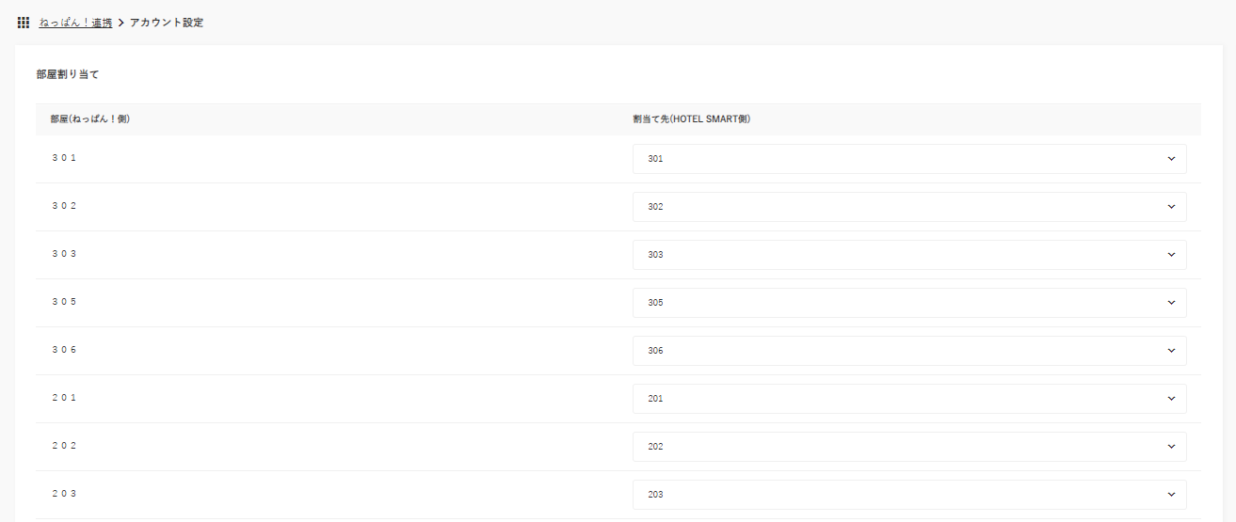
Task: Click the chevron arrow in the 303 dropdown
Action: (1171, 255)
